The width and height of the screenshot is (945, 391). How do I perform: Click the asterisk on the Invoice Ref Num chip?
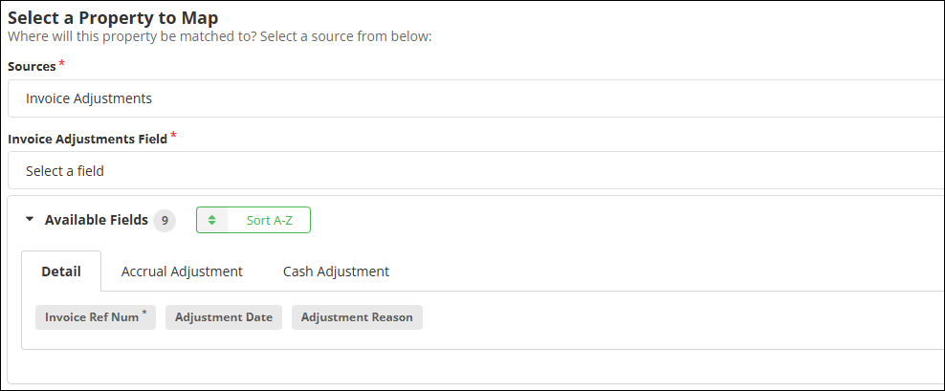[x=144, y=313]
